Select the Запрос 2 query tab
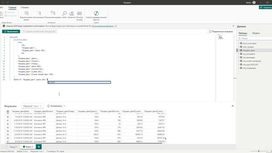This screenshot has height=153, width=272. pos(28,147)
